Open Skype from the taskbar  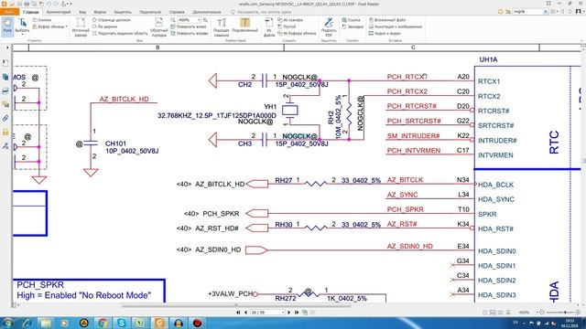pyautogui.click(x=122, y=323)
